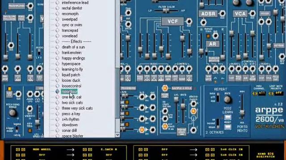Load the 'vowelead' preset
This screenshot has width=286, height=160.
click(x=70, y=36)
